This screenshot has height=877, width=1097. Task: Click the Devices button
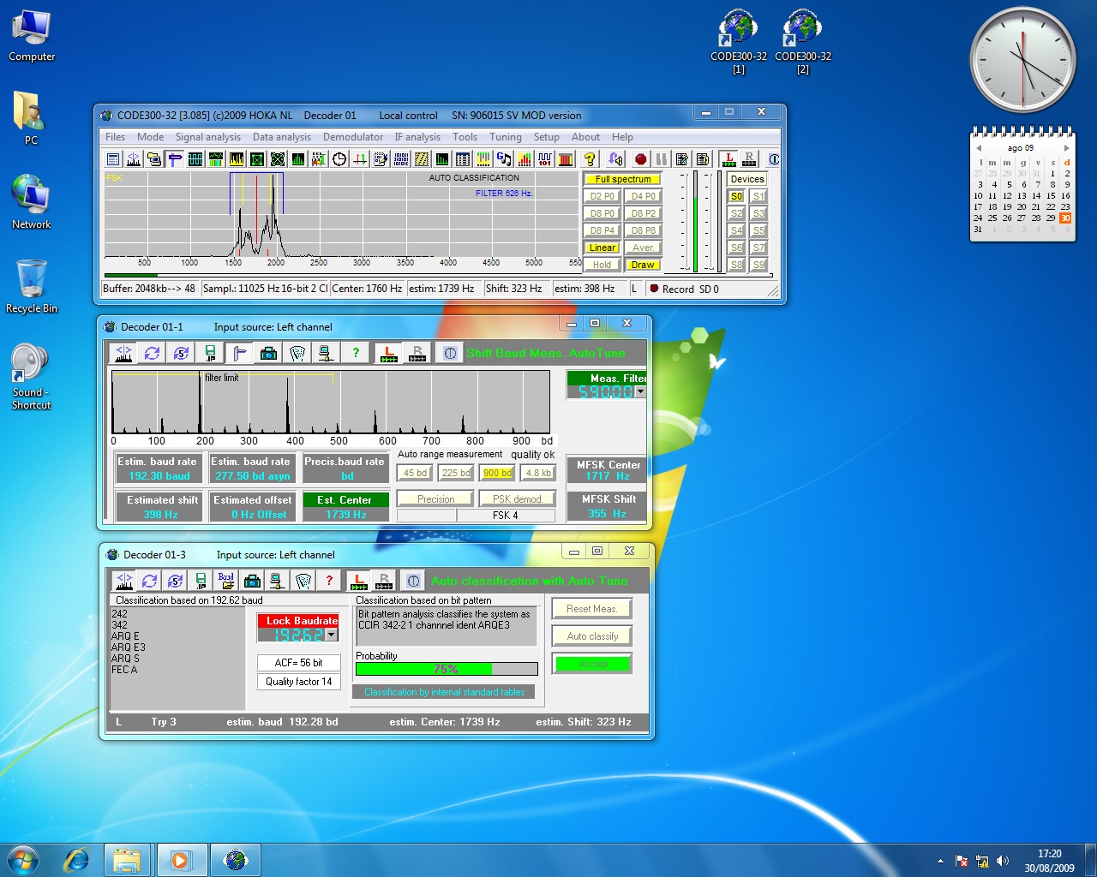click(x=747, y=179)
